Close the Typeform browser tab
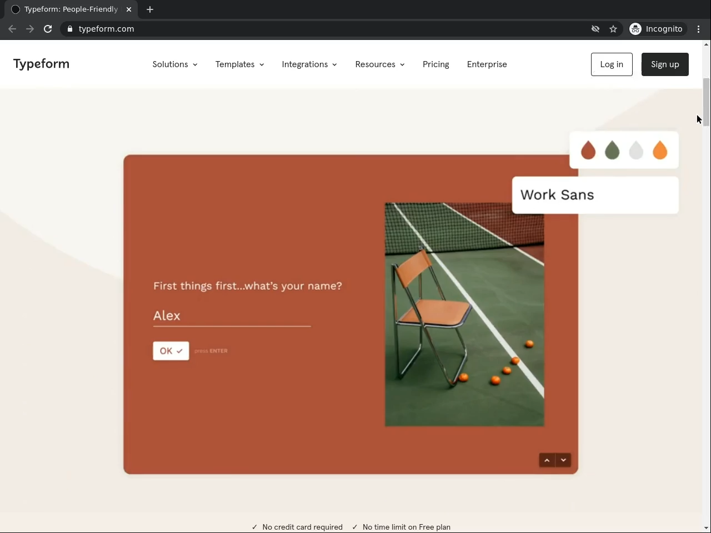 (x=129, y=9)
